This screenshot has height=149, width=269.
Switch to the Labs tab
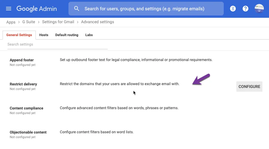[x=89, y=35]
